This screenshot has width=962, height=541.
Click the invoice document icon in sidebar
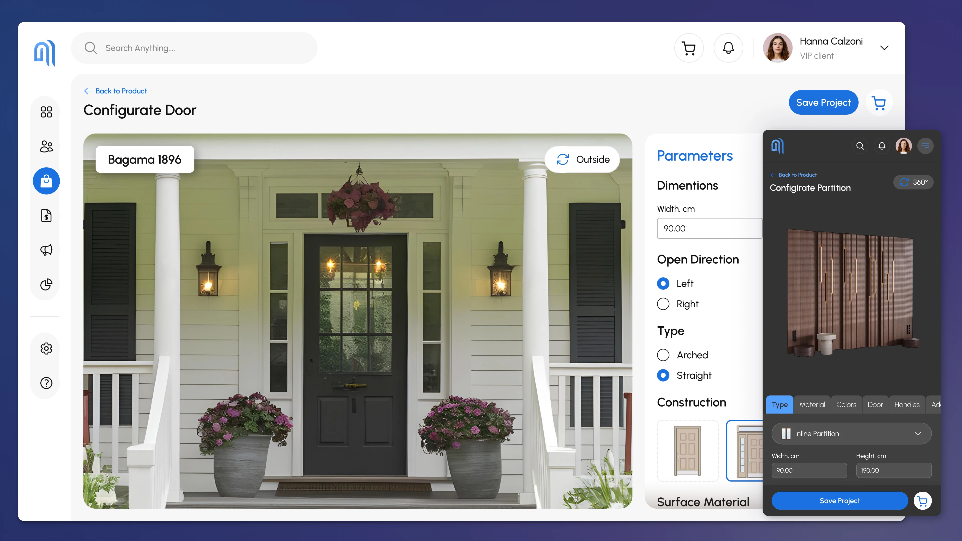[46, 215]
